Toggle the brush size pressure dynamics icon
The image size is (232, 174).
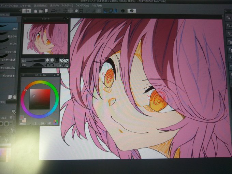pyautogui.click(x=11, y=117)
